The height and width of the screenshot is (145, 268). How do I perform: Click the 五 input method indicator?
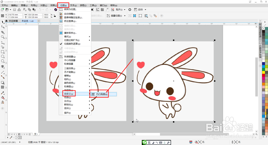coord(149,143)
